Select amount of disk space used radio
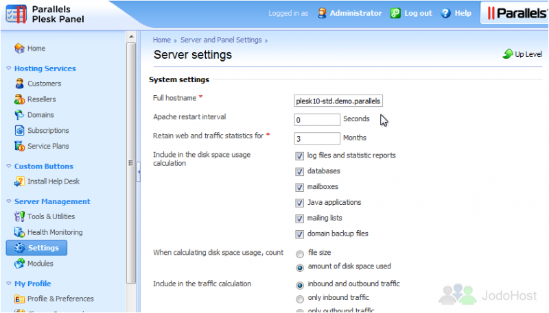549x313 pixels. point(300,268)
